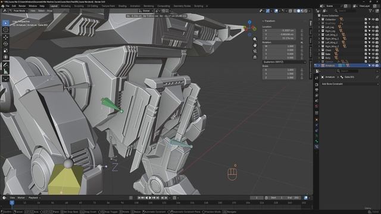Toggle the Left_Leg collection exclude checkbox
Viewport: 381px width, 214px height.
point(366,27)
